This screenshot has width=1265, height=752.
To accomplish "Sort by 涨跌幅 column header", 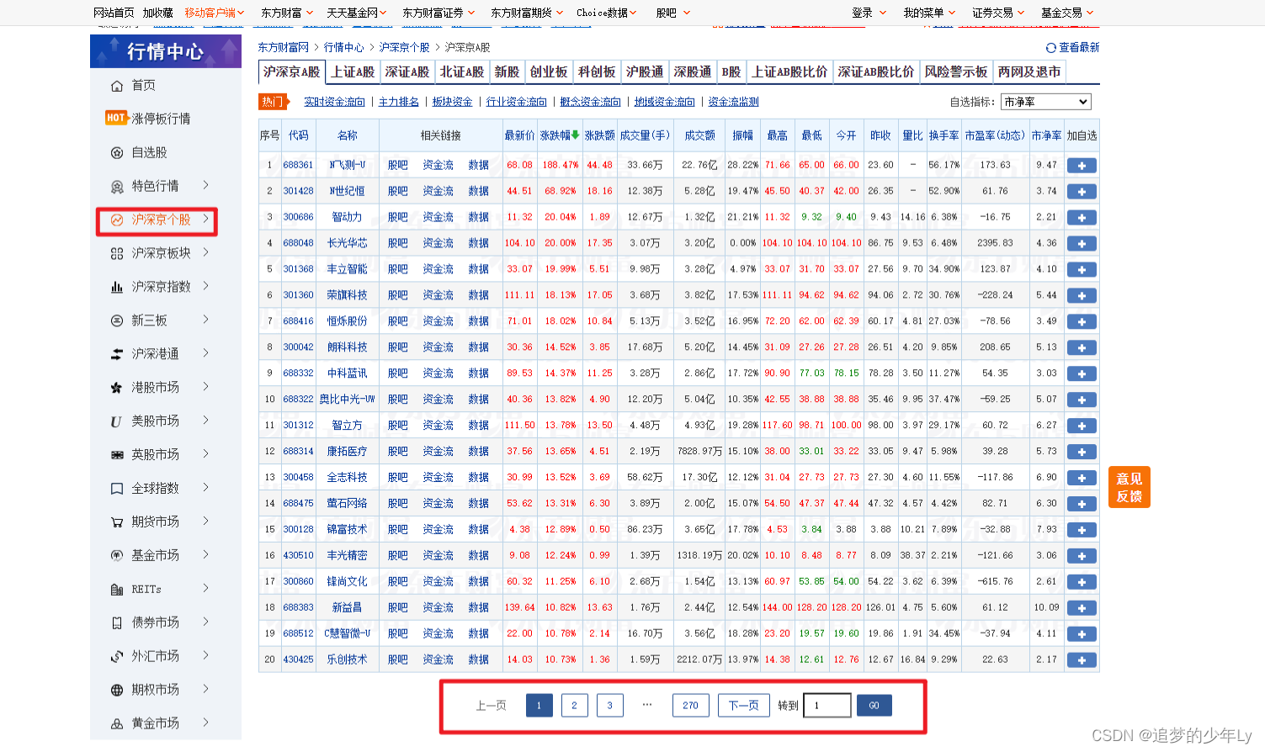I will click(560, 135).
